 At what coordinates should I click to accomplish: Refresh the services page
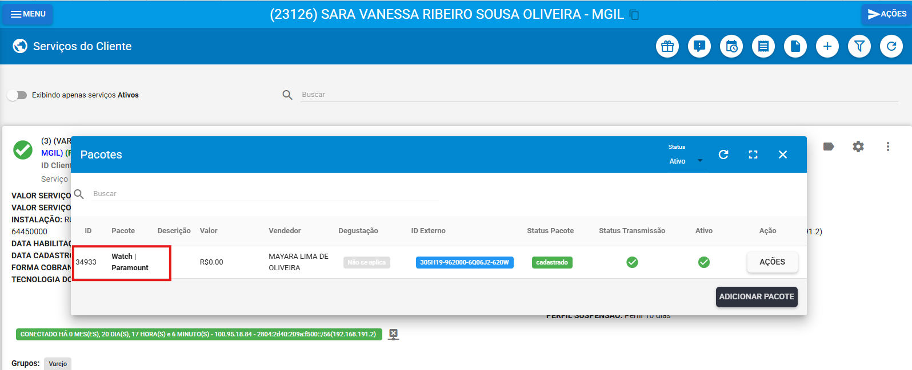tap(891, 46)
